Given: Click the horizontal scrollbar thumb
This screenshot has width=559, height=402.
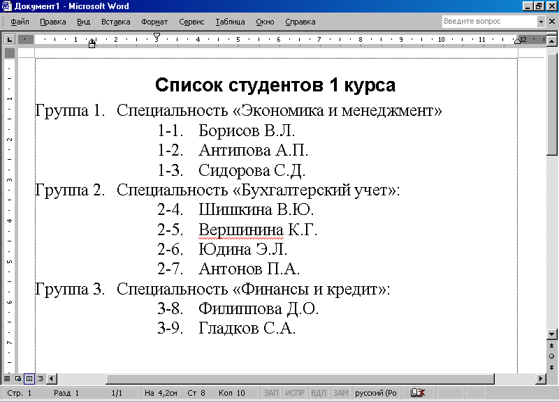Looking at the screenshot, I should tap(300, 378).
